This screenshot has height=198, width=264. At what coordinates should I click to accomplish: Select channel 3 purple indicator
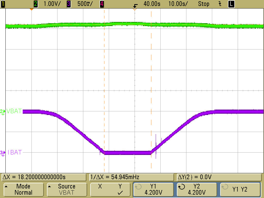tap(69, 4)
